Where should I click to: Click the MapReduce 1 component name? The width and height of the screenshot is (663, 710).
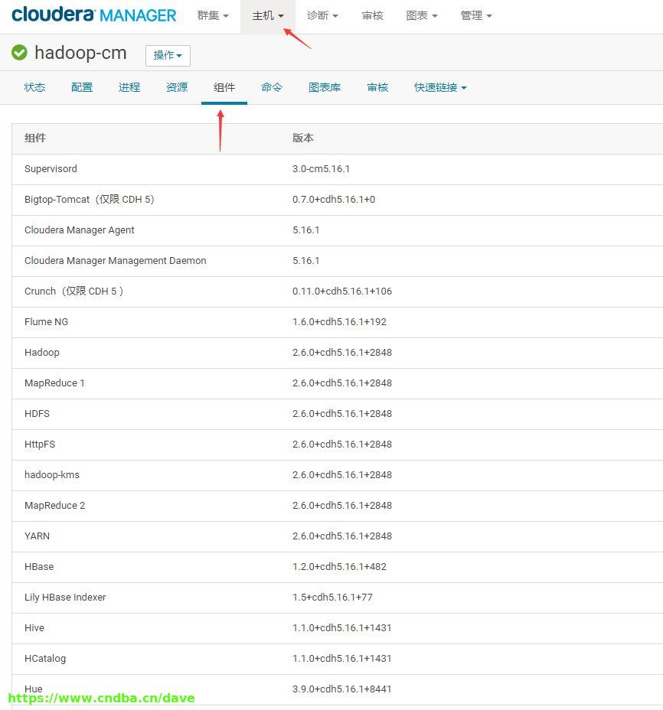[x=54, y=383]
